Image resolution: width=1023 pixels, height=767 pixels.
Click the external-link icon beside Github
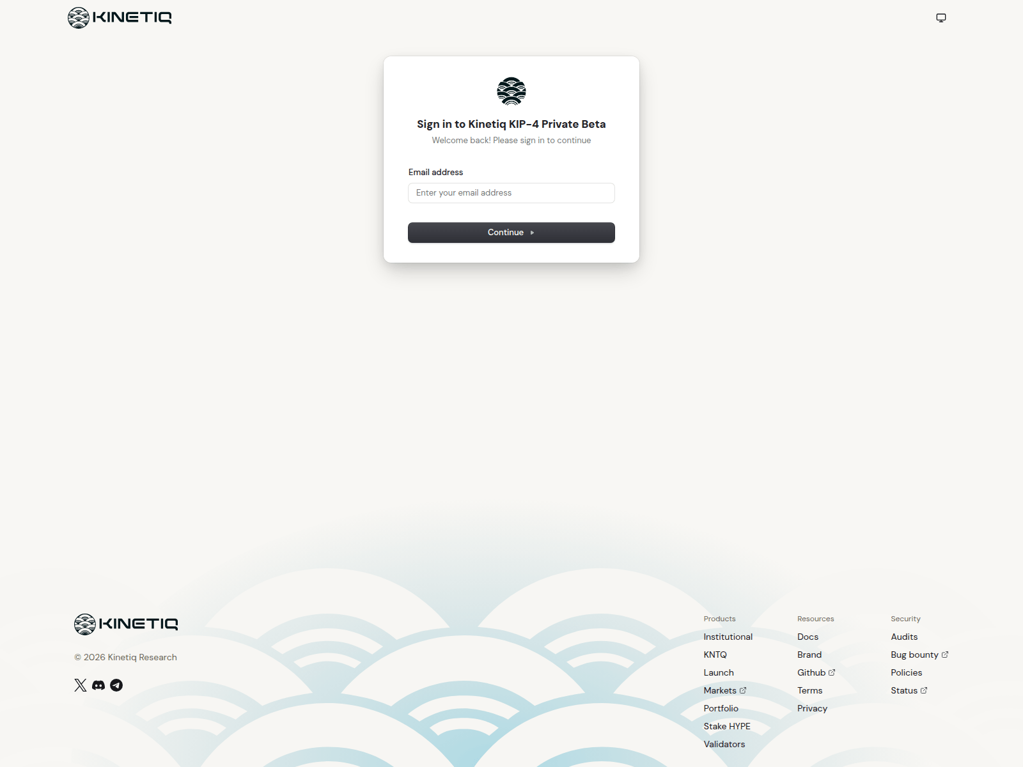point(832,672)
